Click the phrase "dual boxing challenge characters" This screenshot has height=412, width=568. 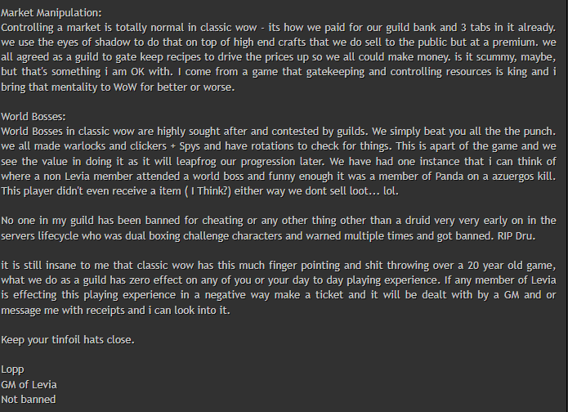click(x=204, y=236)
